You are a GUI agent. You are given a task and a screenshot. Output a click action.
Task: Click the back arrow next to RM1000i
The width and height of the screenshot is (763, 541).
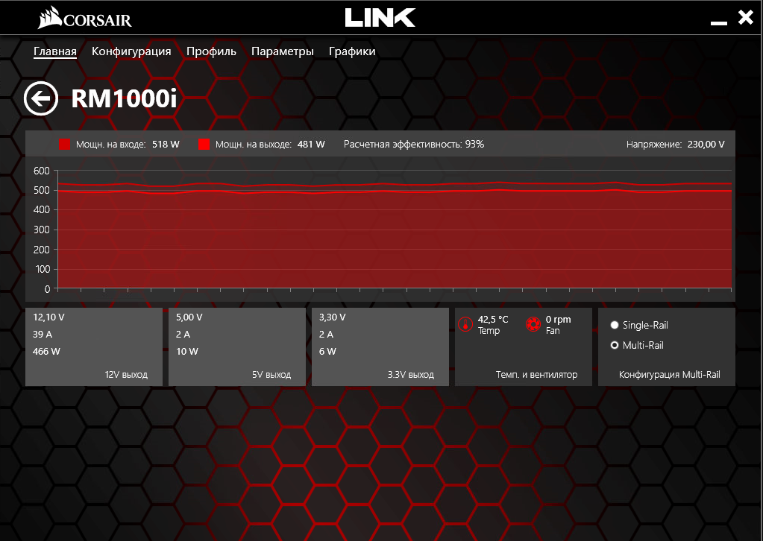click(x=40, y=98)
